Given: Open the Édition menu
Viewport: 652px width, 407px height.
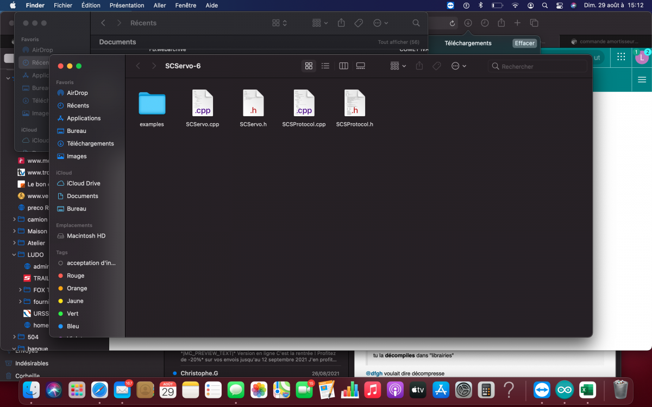Looking at the screenshot, I should (91, 5).
